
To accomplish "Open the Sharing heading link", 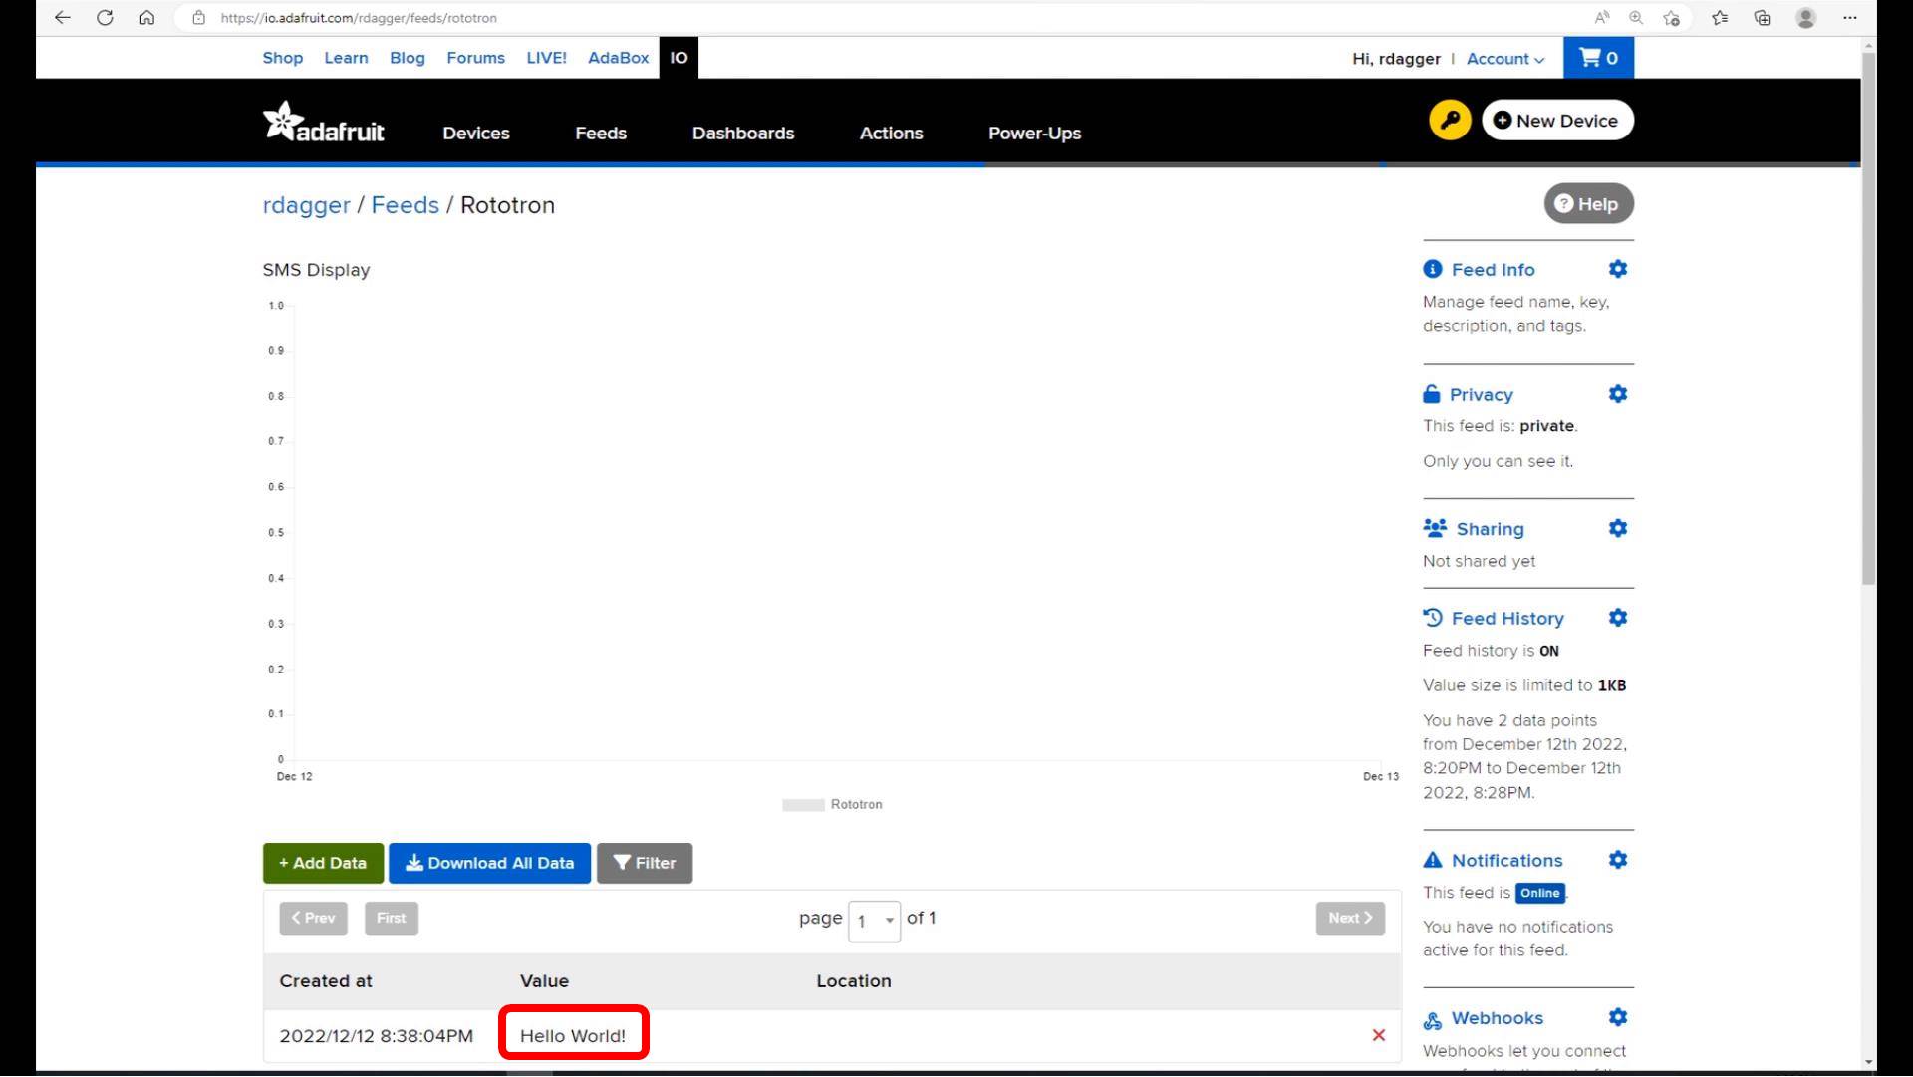I will click(1490, 529).
